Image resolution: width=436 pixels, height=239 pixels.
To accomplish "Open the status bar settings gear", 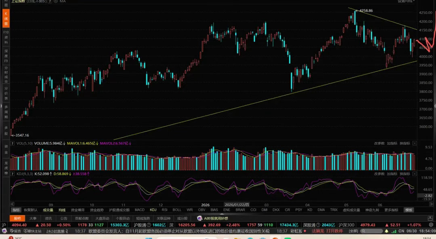I will [431, 225].
